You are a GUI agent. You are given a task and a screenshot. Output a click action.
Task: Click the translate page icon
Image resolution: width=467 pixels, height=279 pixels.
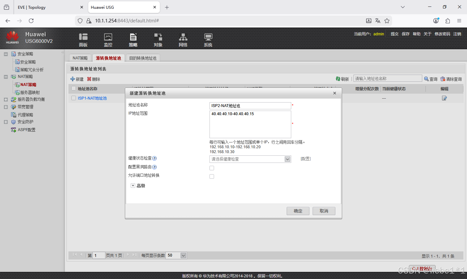[x=378, y=21]
